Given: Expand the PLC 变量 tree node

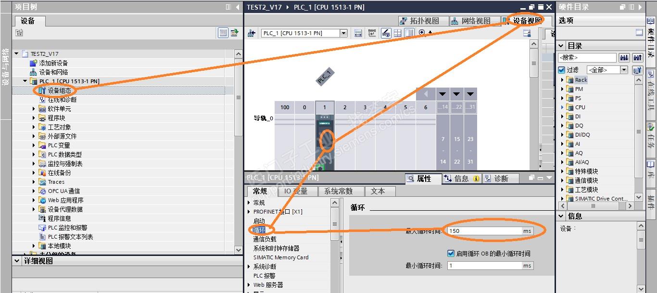Looking at the screenshot, I should tap(34, 145).
